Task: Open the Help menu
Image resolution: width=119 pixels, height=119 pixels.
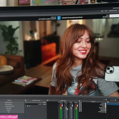Action: coord(102,11)
